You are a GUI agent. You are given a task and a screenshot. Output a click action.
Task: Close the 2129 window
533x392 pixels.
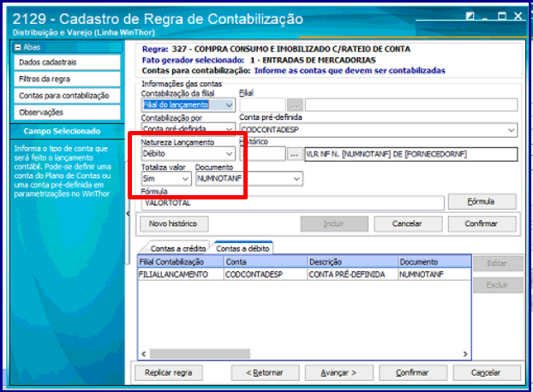pyautogui.click(x=518, y=16)
